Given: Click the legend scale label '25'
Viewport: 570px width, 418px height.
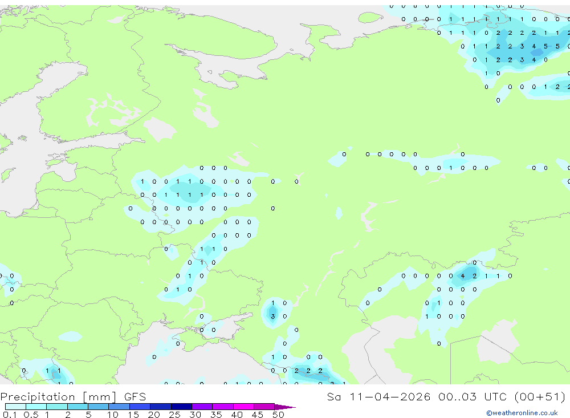Looking at the screenshot, I should 174,415.
